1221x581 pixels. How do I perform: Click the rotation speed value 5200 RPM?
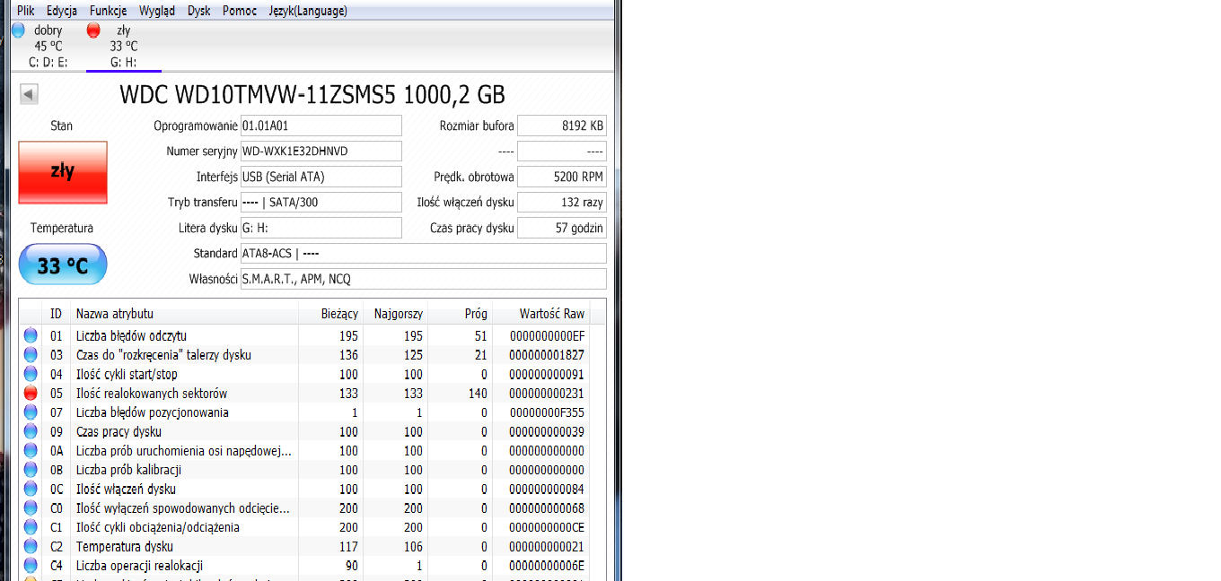coord(562,177)
